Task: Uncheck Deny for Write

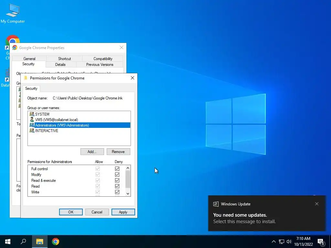Action: coord(117,192)
